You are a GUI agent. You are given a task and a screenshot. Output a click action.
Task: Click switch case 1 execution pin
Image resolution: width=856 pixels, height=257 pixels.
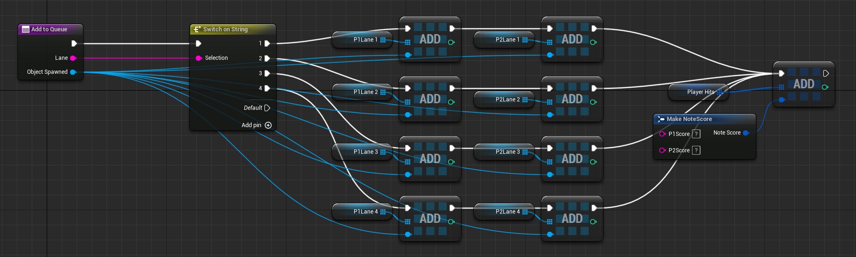click(x=267, y=43)
